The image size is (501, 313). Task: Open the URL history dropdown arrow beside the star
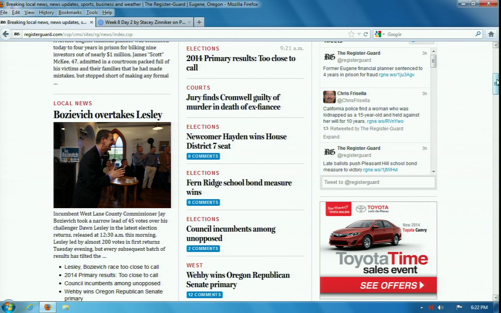[359, 34]
